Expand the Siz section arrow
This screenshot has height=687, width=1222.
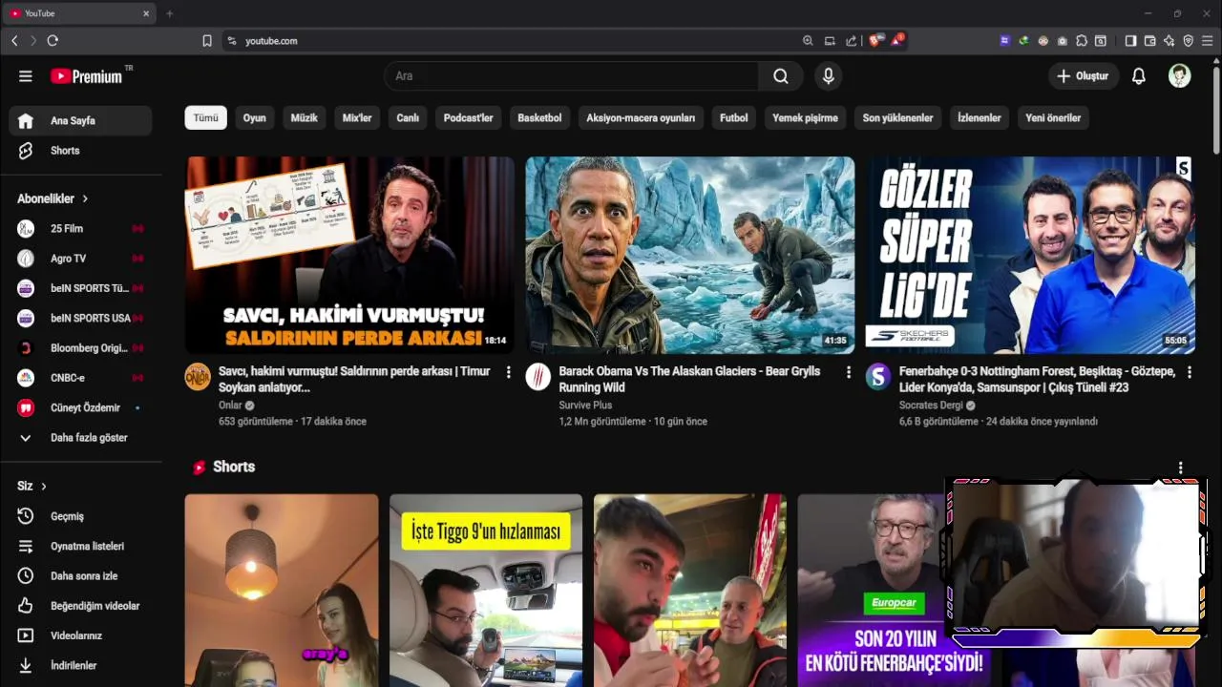(x=44, y=487)
